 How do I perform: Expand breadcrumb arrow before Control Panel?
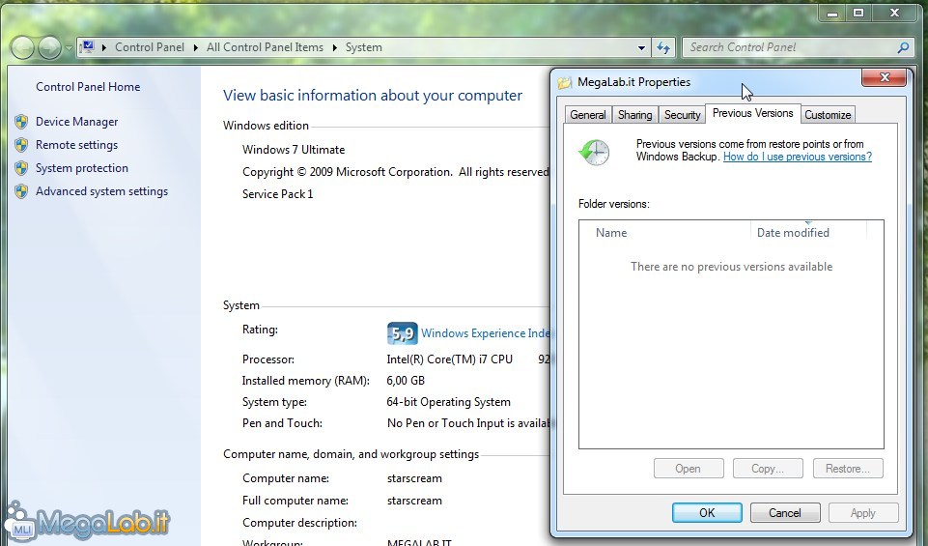pos(104,47)
